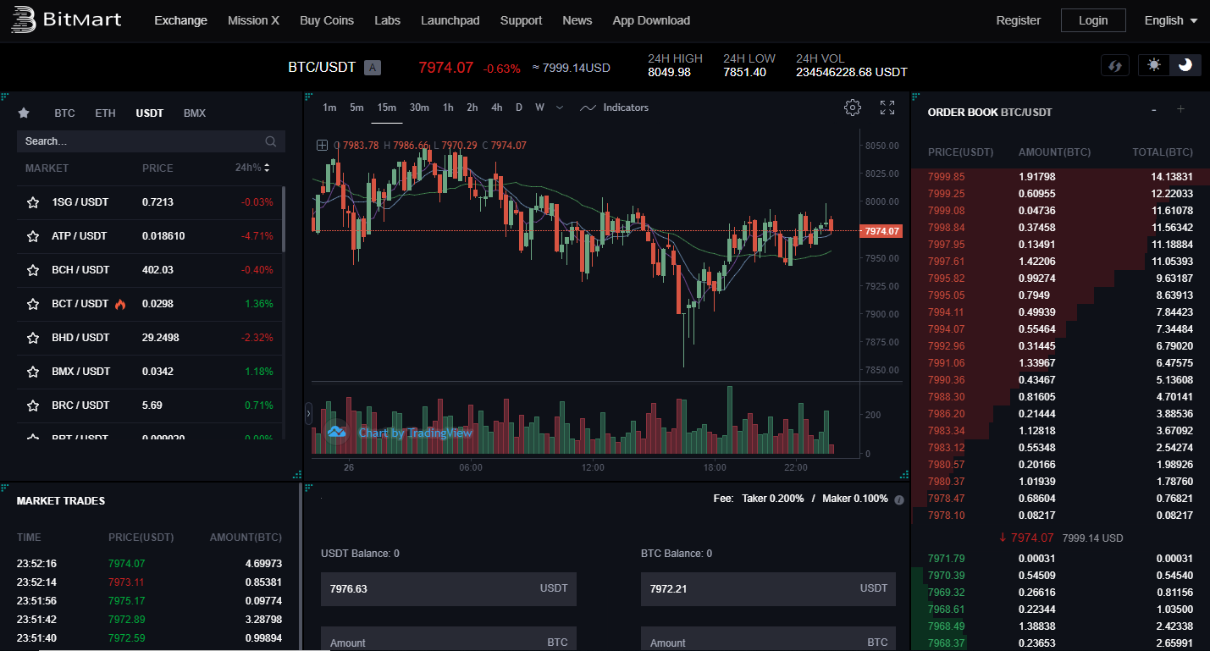
Task: Switch chart to 2h interval
Action: click(472, 108)
